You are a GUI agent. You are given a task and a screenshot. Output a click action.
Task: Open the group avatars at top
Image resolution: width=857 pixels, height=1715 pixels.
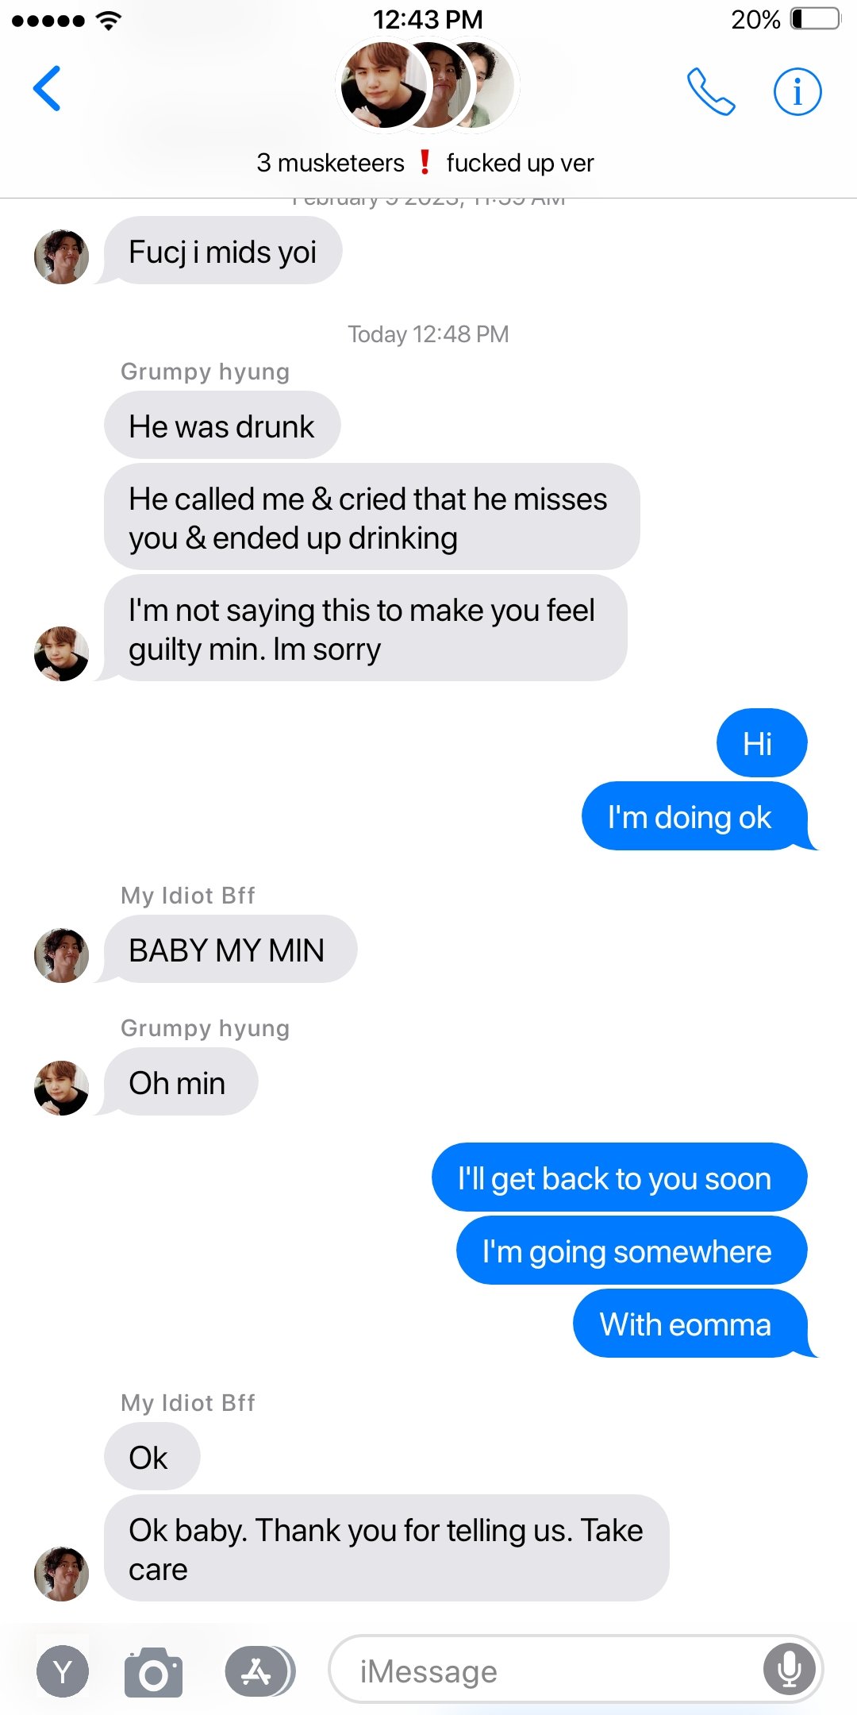click(428, 86)
